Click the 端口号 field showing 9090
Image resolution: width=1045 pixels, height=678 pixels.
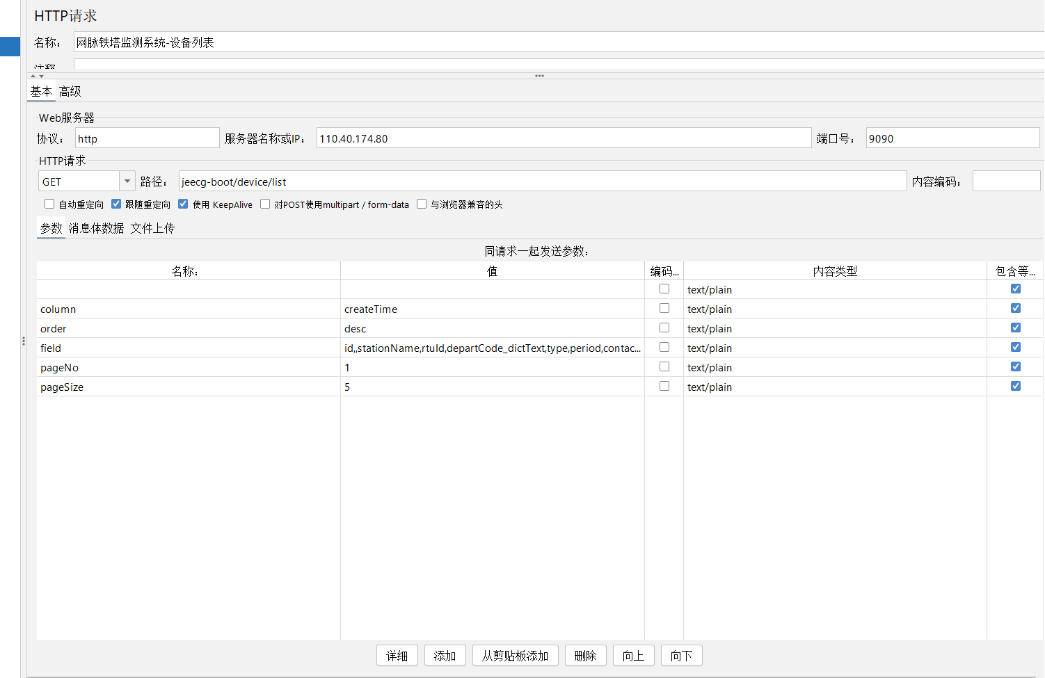(953, 138)
